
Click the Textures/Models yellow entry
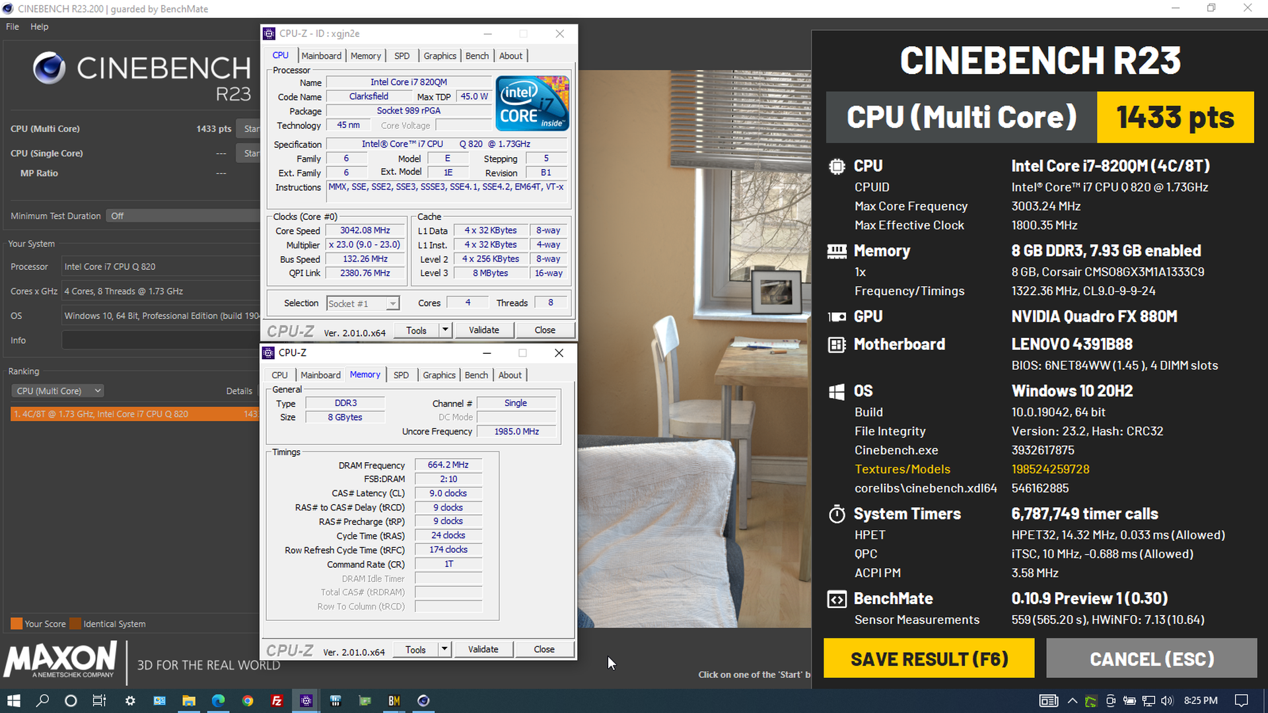902,469
